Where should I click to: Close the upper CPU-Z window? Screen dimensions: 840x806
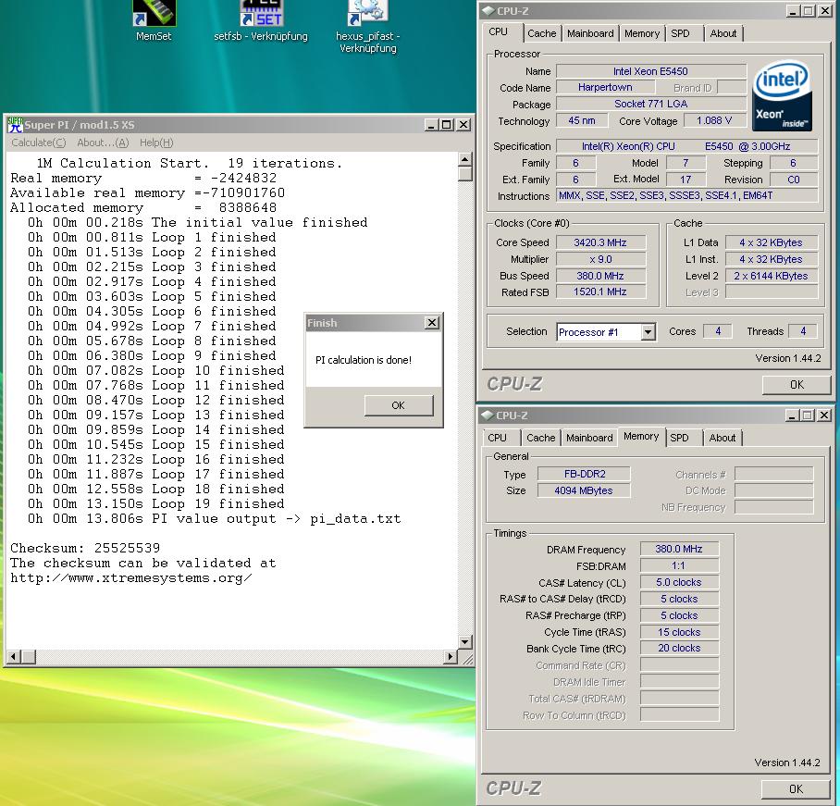[x=825, y=11]
